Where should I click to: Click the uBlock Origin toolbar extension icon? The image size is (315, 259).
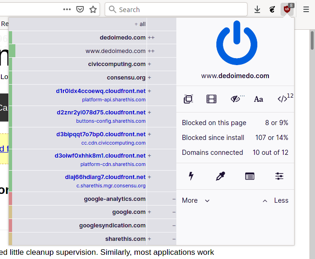coord(287,9)
